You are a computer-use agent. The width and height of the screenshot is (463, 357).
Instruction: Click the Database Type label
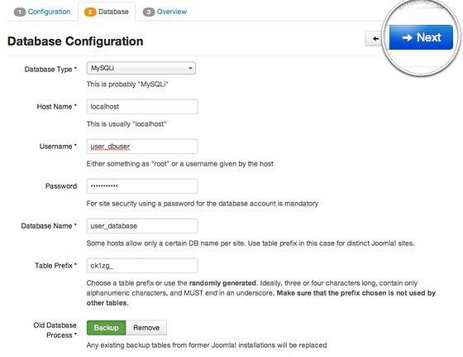click(x=50, y=70)
